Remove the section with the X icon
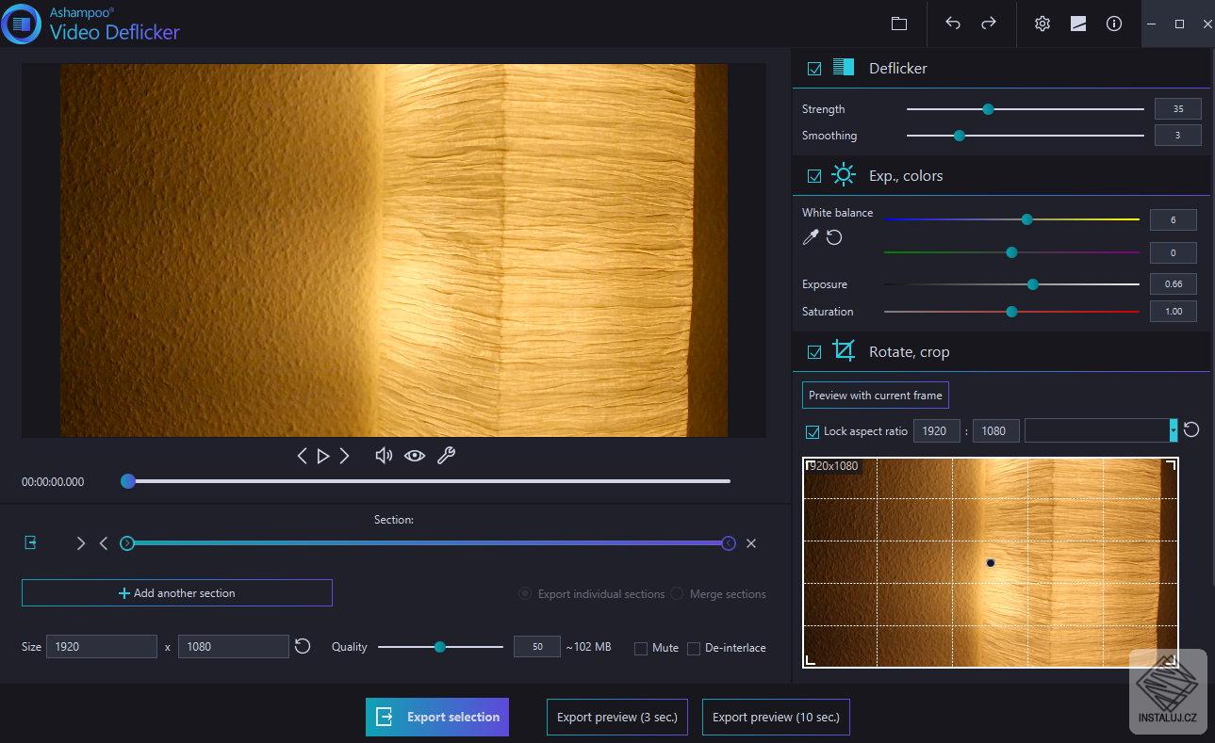This screenshot has width=1215, height=743. [751, 543]
